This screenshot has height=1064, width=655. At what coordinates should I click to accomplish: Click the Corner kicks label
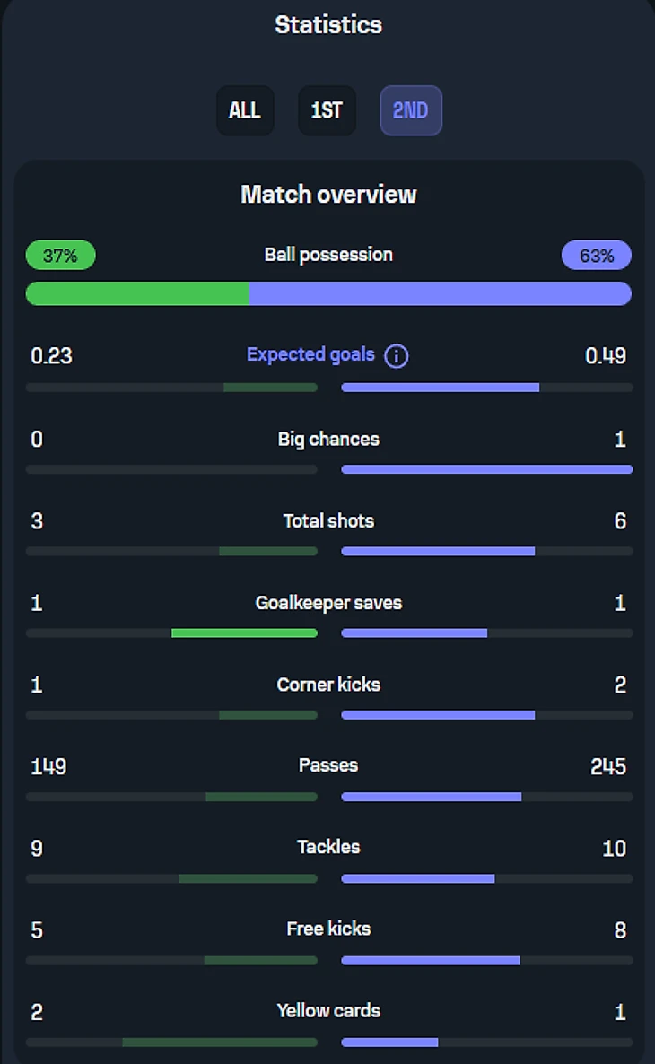point(328,685)
